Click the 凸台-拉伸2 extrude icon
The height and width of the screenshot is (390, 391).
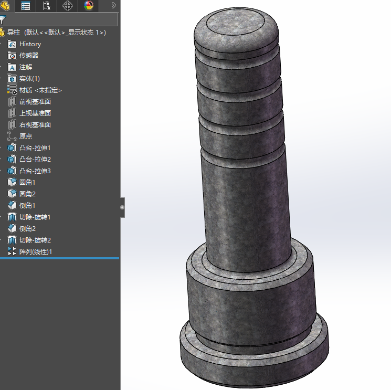12,159
